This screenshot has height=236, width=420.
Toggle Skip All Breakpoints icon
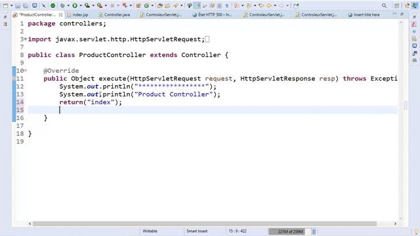click(x=44, y=6)
